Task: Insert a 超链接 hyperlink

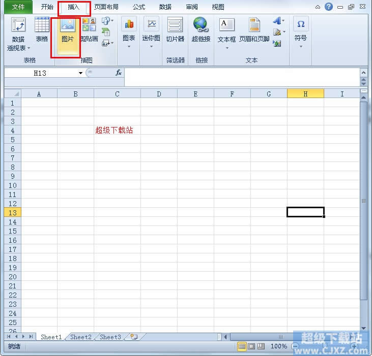Action: tap(201, 29)
